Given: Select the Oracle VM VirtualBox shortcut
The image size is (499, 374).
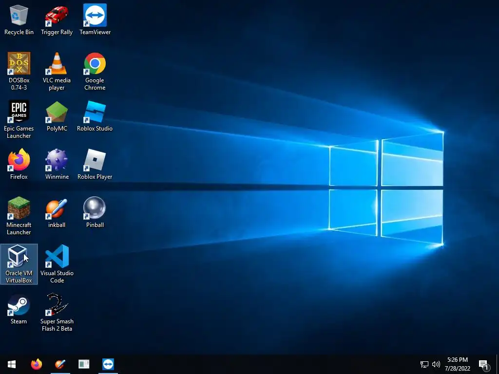Looking at the screenshot, I should tap(19, 264).
